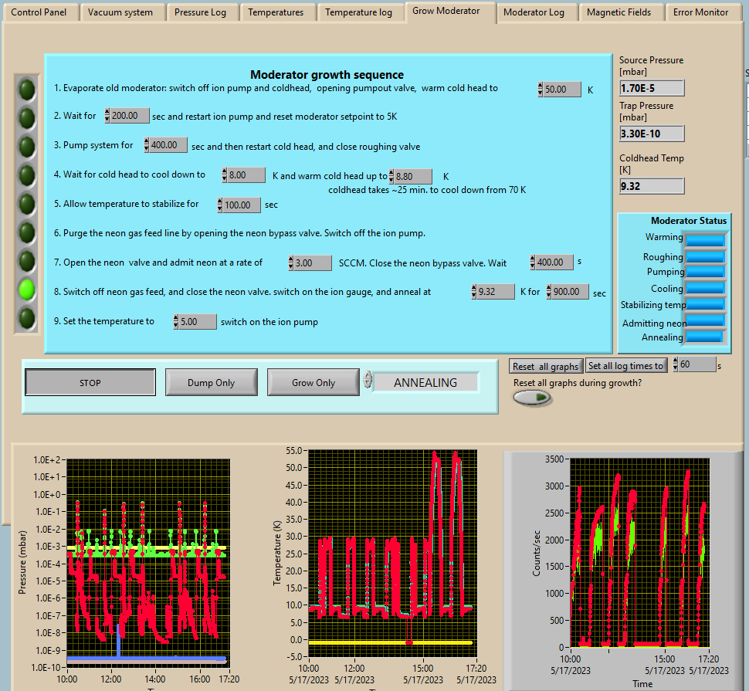
Task: Toggle the STOP button
Action: pos(90,382)
